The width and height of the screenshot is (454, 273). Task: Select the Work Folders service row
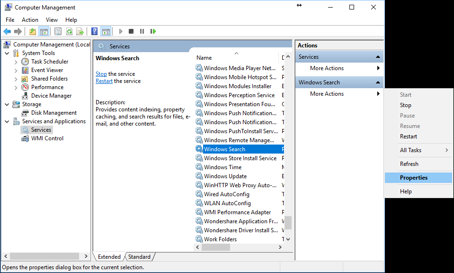(239, 239)
